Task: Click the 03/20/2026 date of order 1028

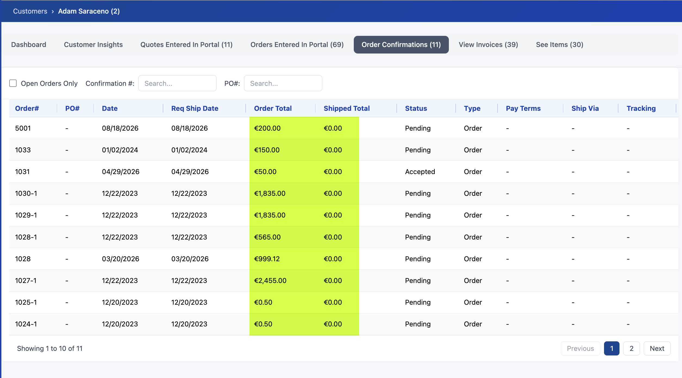Action: click(x=120, y=259)
